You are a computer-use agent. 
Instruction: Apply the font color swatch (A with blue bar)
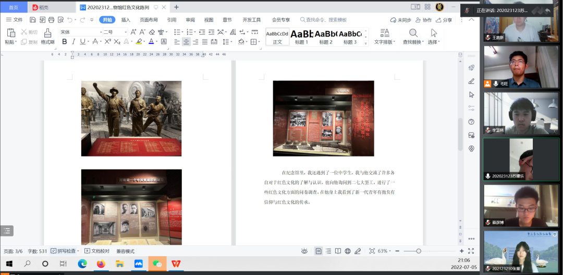pos(151,42)
